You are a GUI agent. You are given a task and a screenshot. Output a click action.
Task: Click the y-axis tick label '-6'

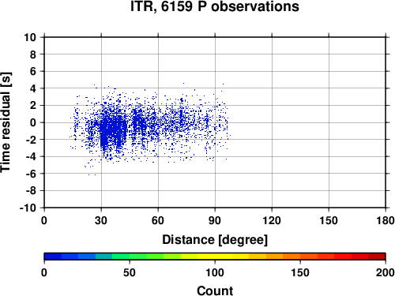[x=31, y=174]
